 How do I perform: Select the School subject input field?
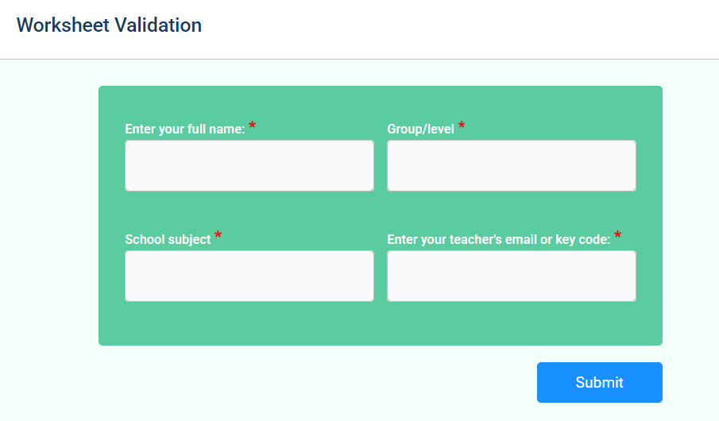click(249, 276)
